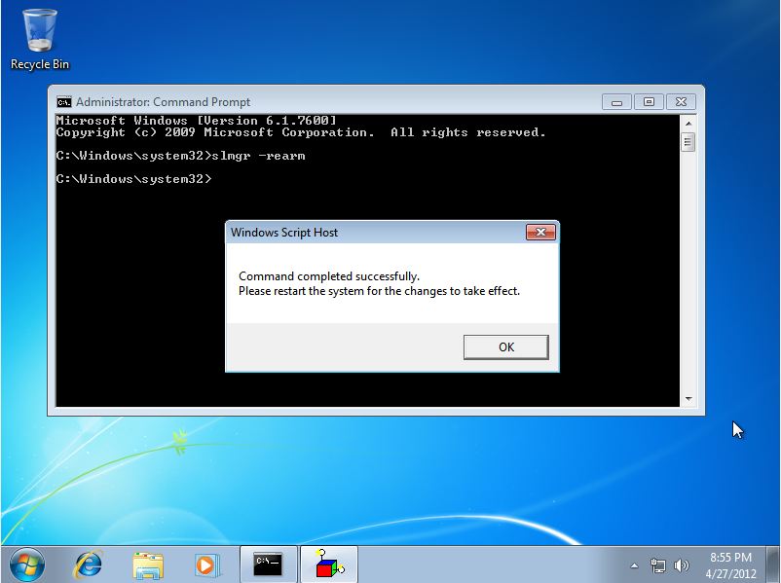This screenshot has height=583, width=781.
Task: Launch Windows Media Player from the taskbar
Action: coord(206,565)
